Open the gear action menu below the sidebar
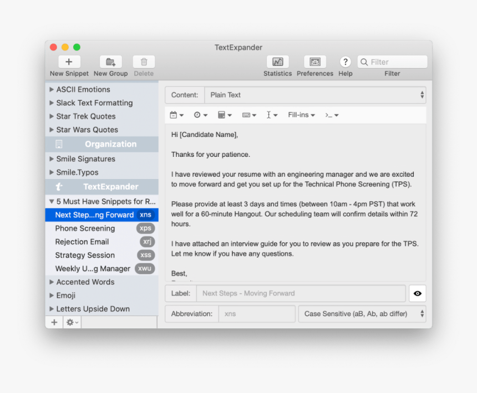 point(72,322)
